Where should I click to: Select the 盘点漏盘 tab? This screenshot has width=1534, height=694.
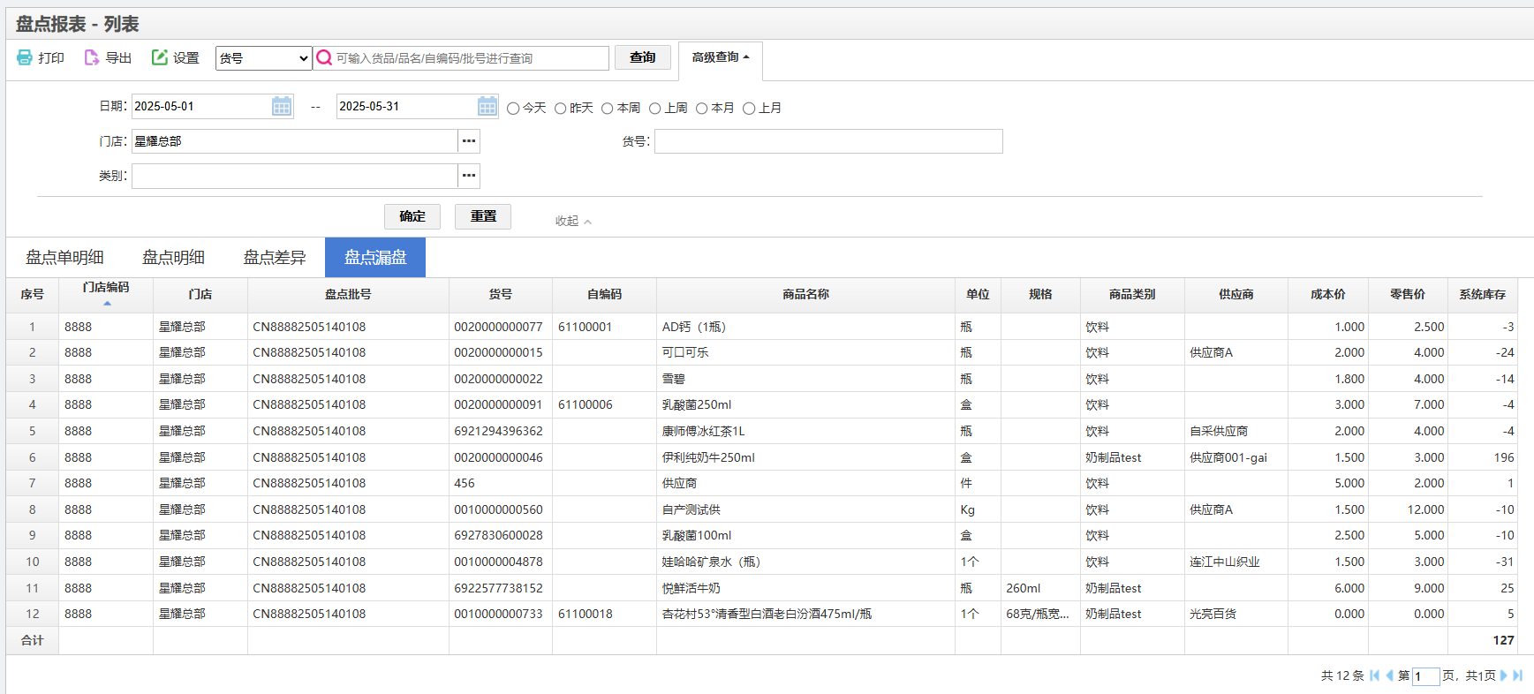coord(375,257)
